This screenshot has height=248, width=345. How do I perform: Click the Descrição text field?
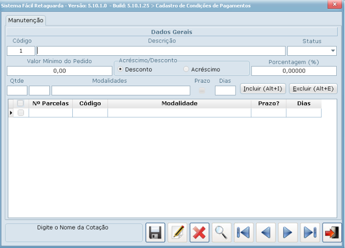[161, 51]
